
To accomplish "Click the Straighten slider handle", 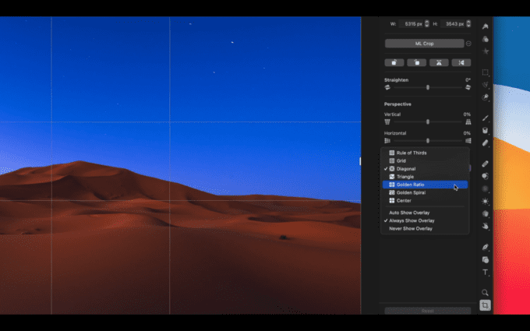I will [427, 87].
